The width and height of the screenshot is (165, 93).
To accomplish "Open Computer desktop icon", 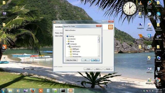I will (141, 26).
